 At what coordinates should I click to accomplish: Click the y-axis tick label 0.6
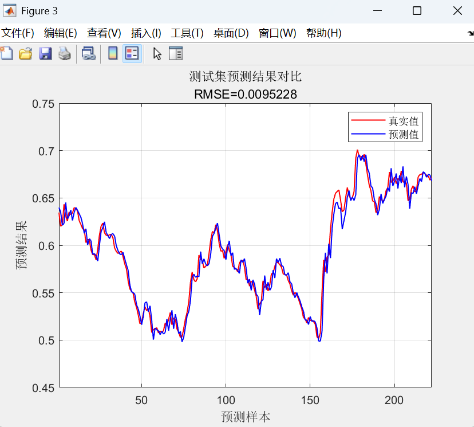(46, 246)
